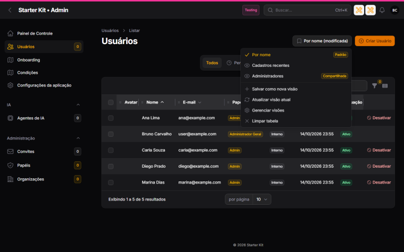Viewport: 404px width, 252px height.
Task: Click the Administrador Geral role badge
Action: pos(245,134)
